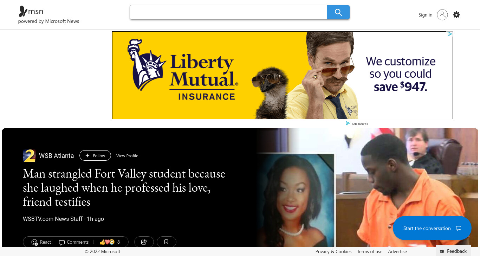Screen dimensions: 480x256
Task: Click the WSB Atlanta channel 2 logo
Action: [29, 156]
